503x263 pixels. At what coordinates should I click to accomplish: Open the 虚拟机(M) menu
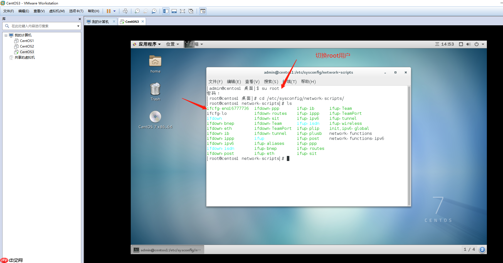(57, 11)
